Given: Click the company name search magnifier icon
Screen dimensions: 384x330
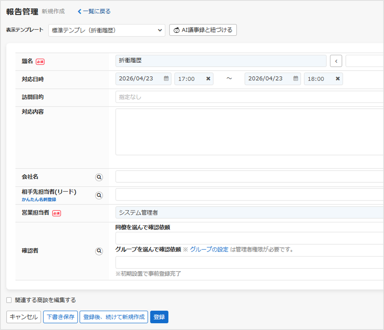Looking at the screenshot, I should 99,177.
